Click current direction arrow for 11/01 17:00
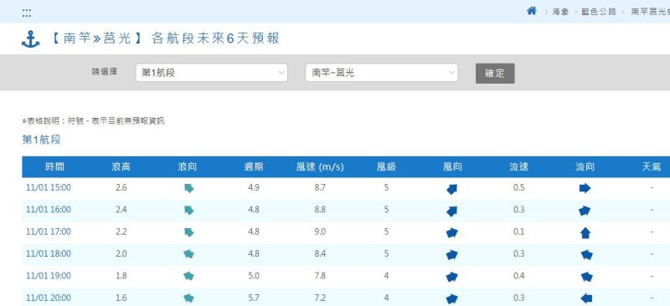The width and height of the screenshot is (670, 306). 585,232
